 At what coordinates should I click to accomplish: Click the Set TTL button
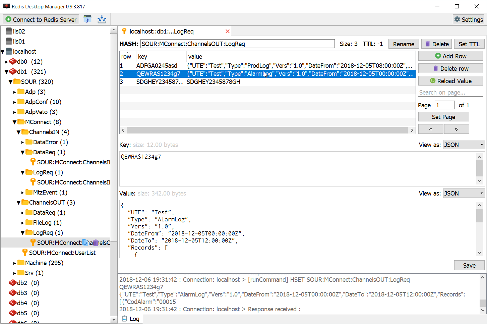click(x=469, y=44)
